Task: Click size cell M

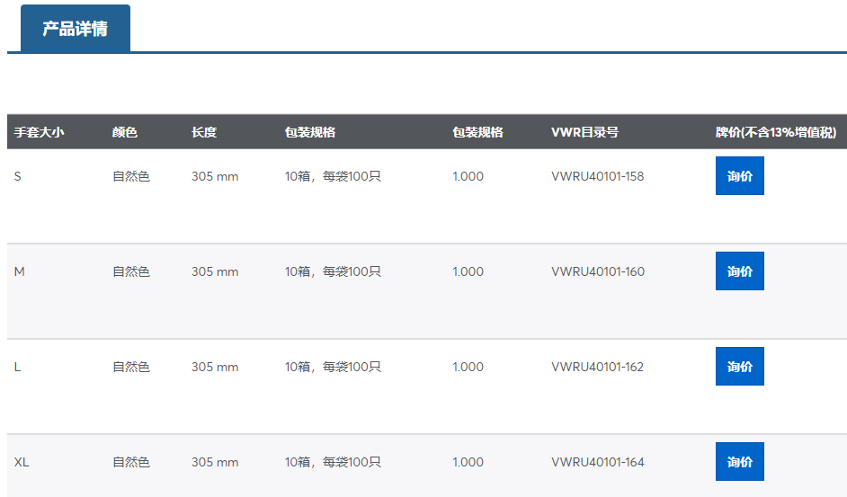Action: point(20,271)
